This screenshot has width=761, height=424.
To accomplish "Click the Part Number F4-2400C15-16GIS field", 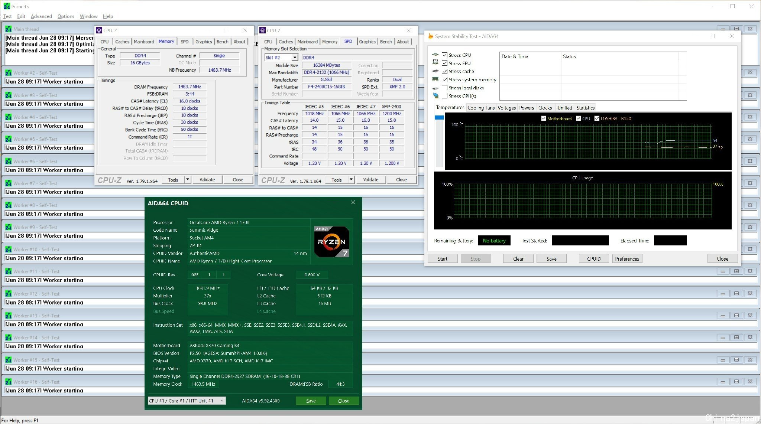I will point(326,87).
